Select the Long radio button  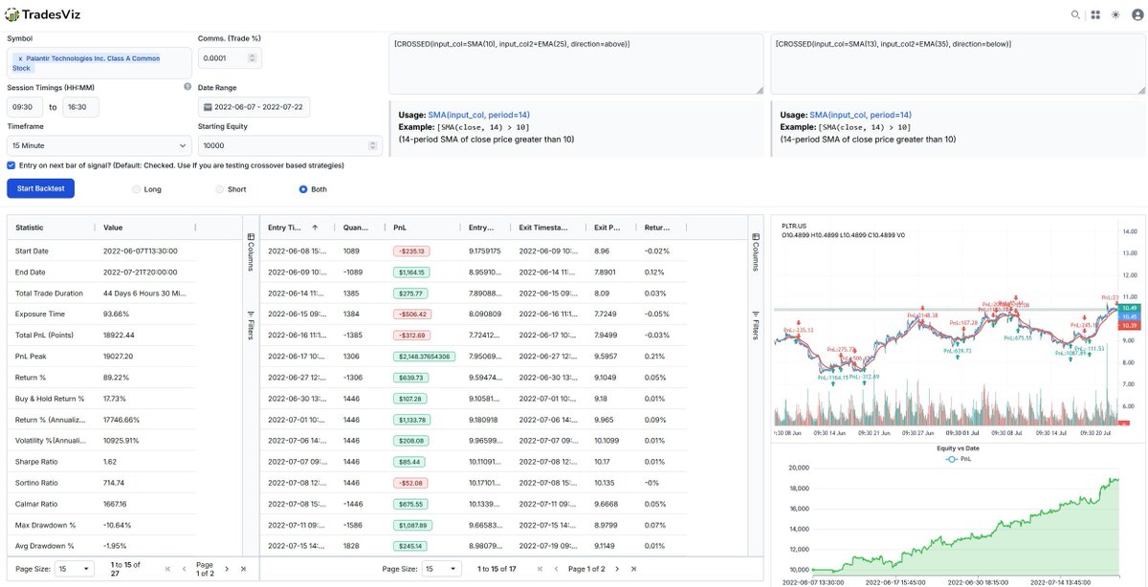(x=136, y=188)
